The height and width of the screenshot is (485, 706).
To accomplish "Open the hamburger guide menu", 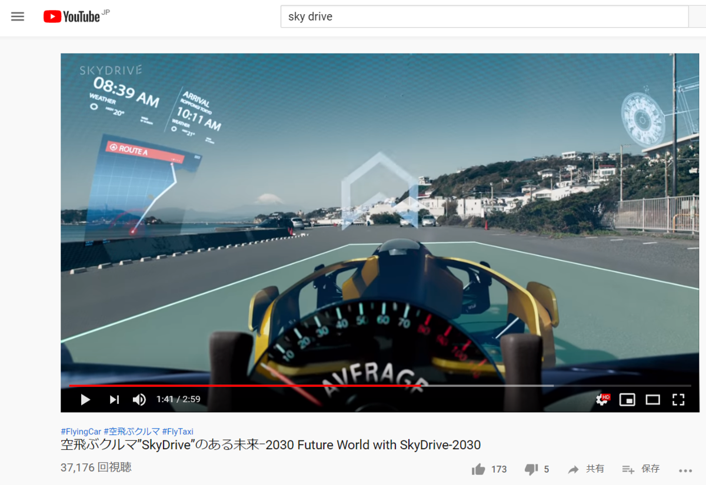I will point(18,16).
